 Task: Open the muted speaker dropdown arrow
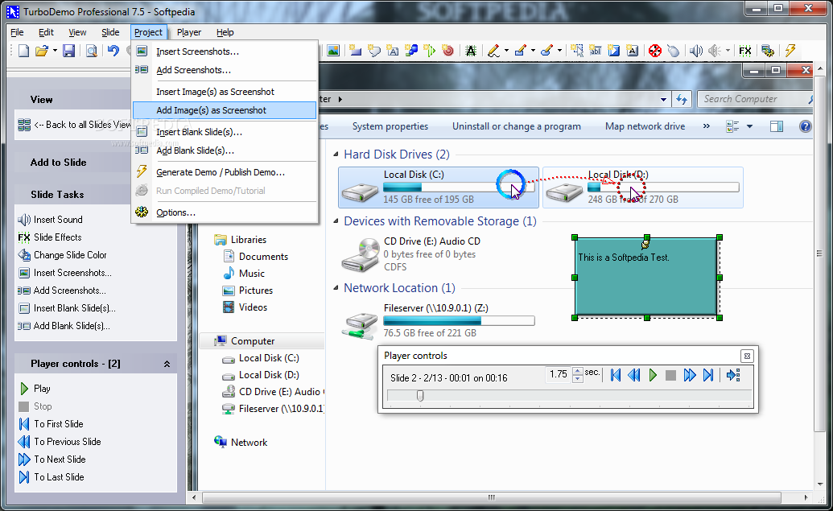point(728,51)
